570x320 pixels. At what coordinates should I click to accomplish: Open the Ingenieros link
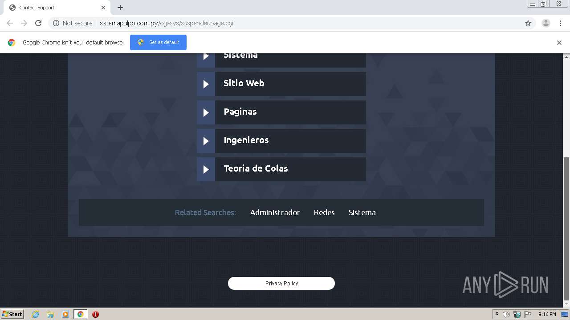pyautogui.click(x=246, y=140)
